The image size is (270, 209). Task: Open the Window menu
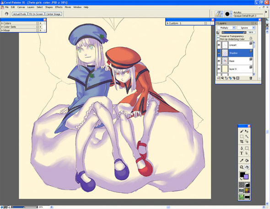pyautogui.click(x=77, y=7)
